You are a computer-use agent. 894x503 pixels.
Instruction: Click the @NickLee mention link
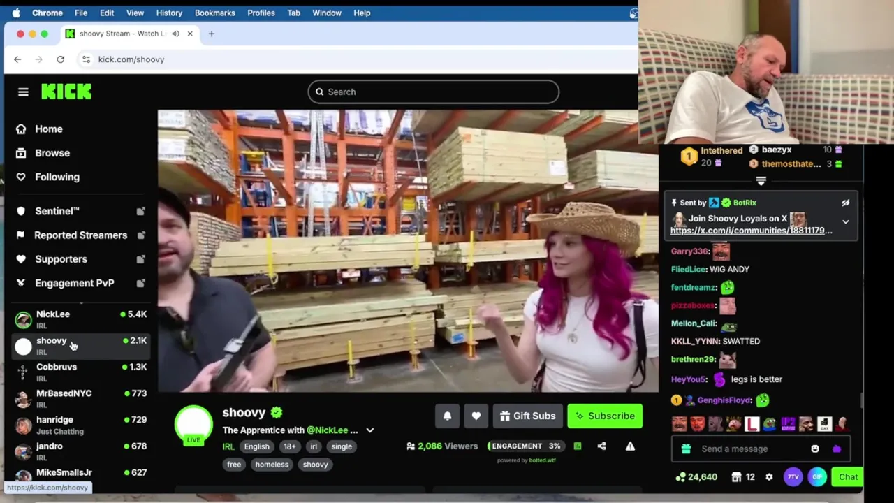(328, 430)
